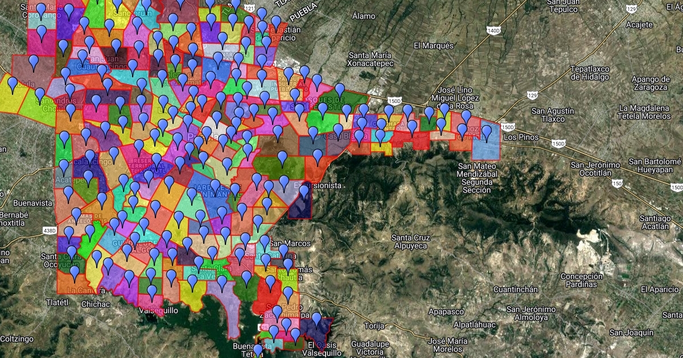Viewport: 683px width, 358px height.
Task: Open the San Jerónimo Almoloya label
Action: 530,313
